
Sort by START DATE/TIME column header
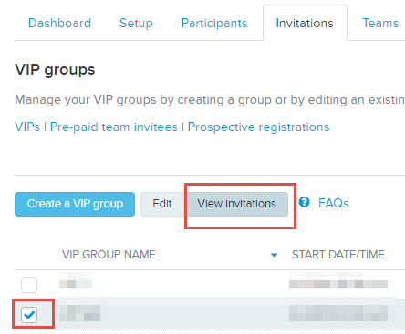click(x=338, y=255)
